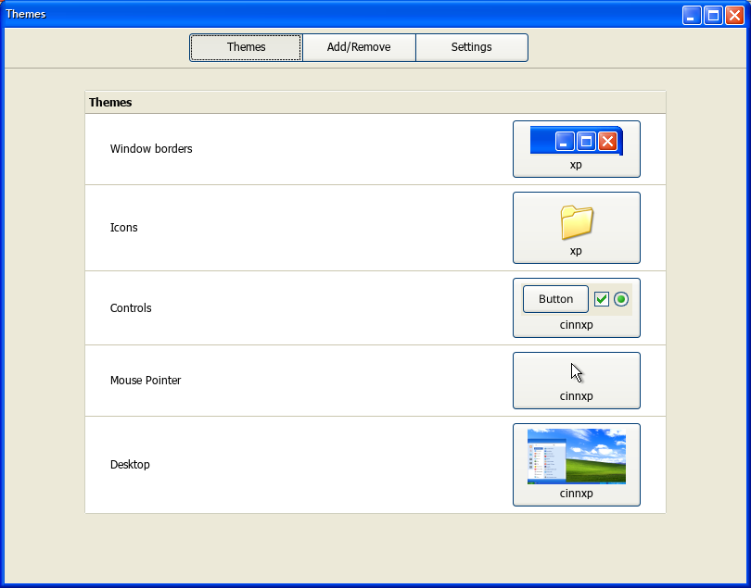Minimize the Themes window
751x588 pixels.
point(692,16)
